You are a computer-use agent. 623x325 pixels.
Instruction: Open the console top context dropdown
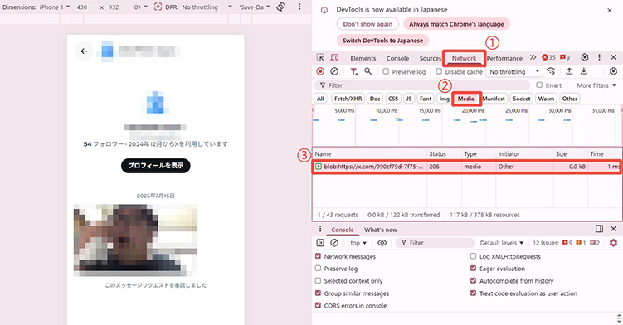[x=358, y=243]
